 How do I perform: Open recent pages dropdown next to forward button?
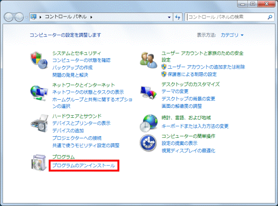click(x=26, y=17)
